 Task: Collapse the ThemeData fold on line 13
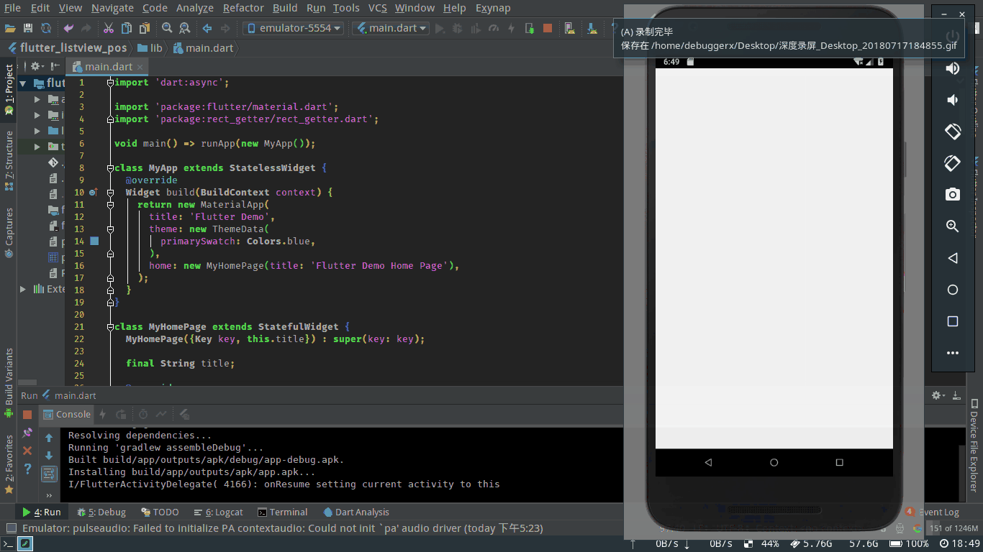110,229
